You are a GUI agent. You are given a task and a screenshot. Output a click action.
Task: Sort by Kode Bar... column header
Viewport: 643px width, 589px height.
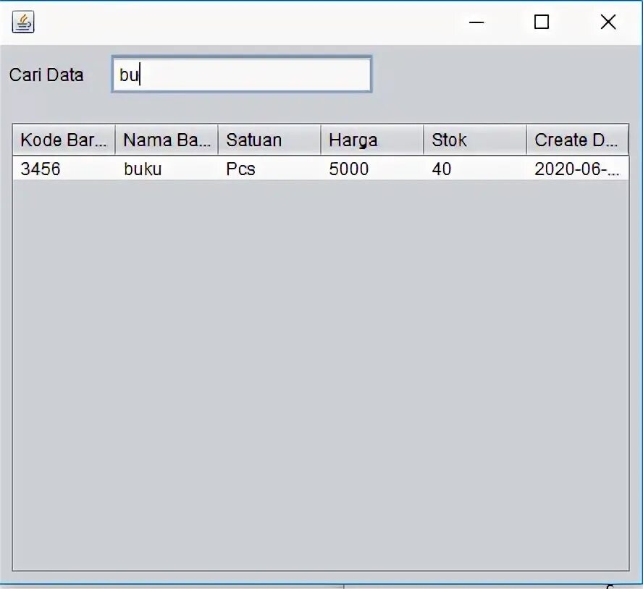64,140
